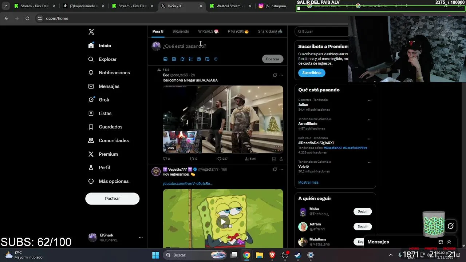
Task: Switch to the Para ti tab
Action: [158, 31]
